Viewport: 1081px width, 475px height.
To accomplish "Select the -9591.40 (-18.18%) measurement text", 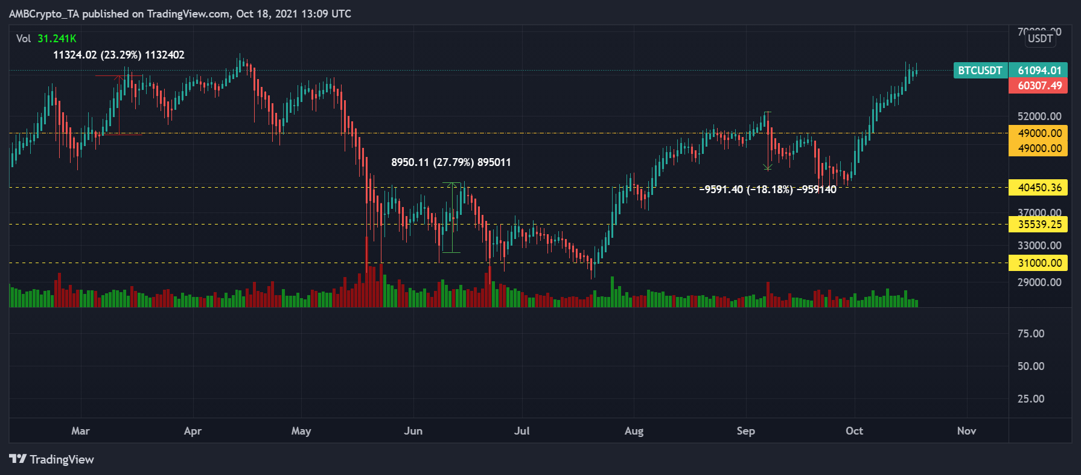I will coord(768,190).
